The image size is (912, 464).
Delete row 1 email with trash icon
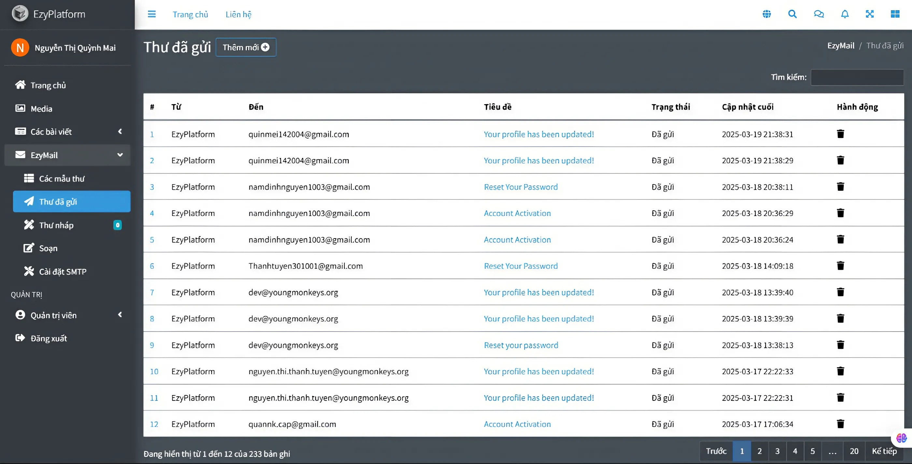[840, 134]
